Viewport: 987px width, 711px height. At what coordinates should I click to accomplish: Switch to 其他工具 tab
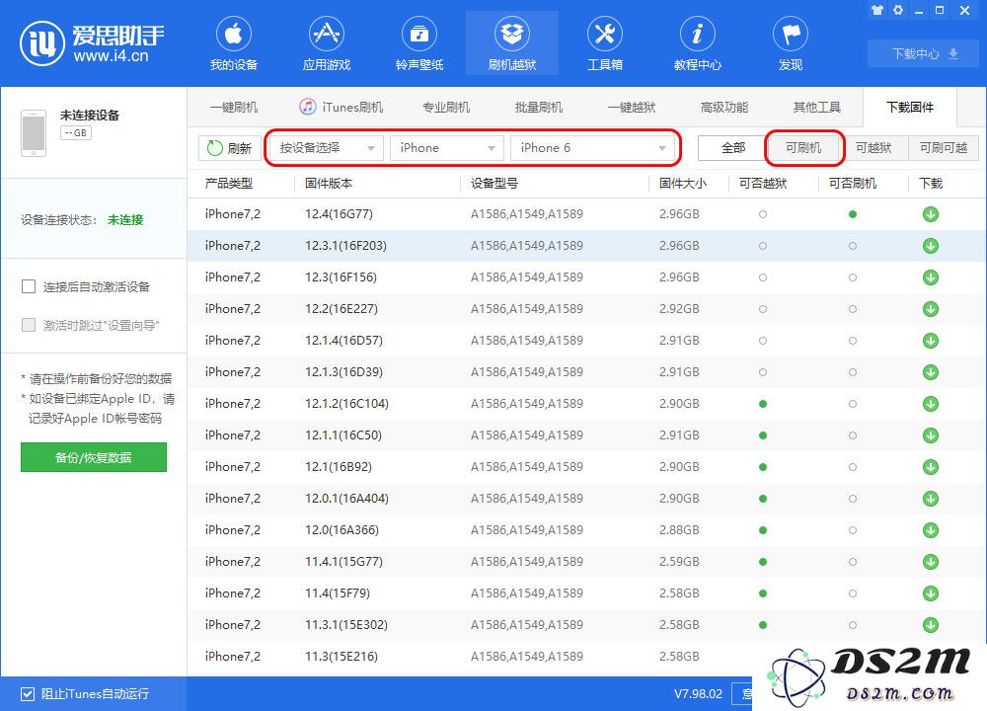(817, 107)
